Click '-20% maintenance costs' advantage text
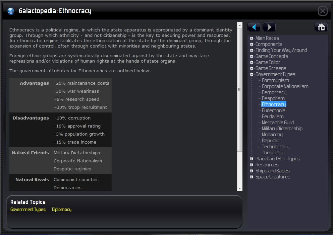The width and height of the screenshot is (333, 235). pyautogui.click(x=81, y=83)
